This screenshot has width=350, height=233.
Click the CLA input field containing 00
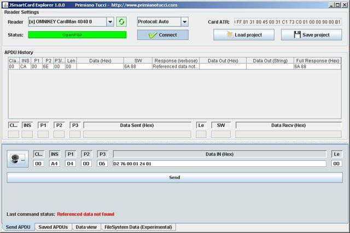coord(38,164)
